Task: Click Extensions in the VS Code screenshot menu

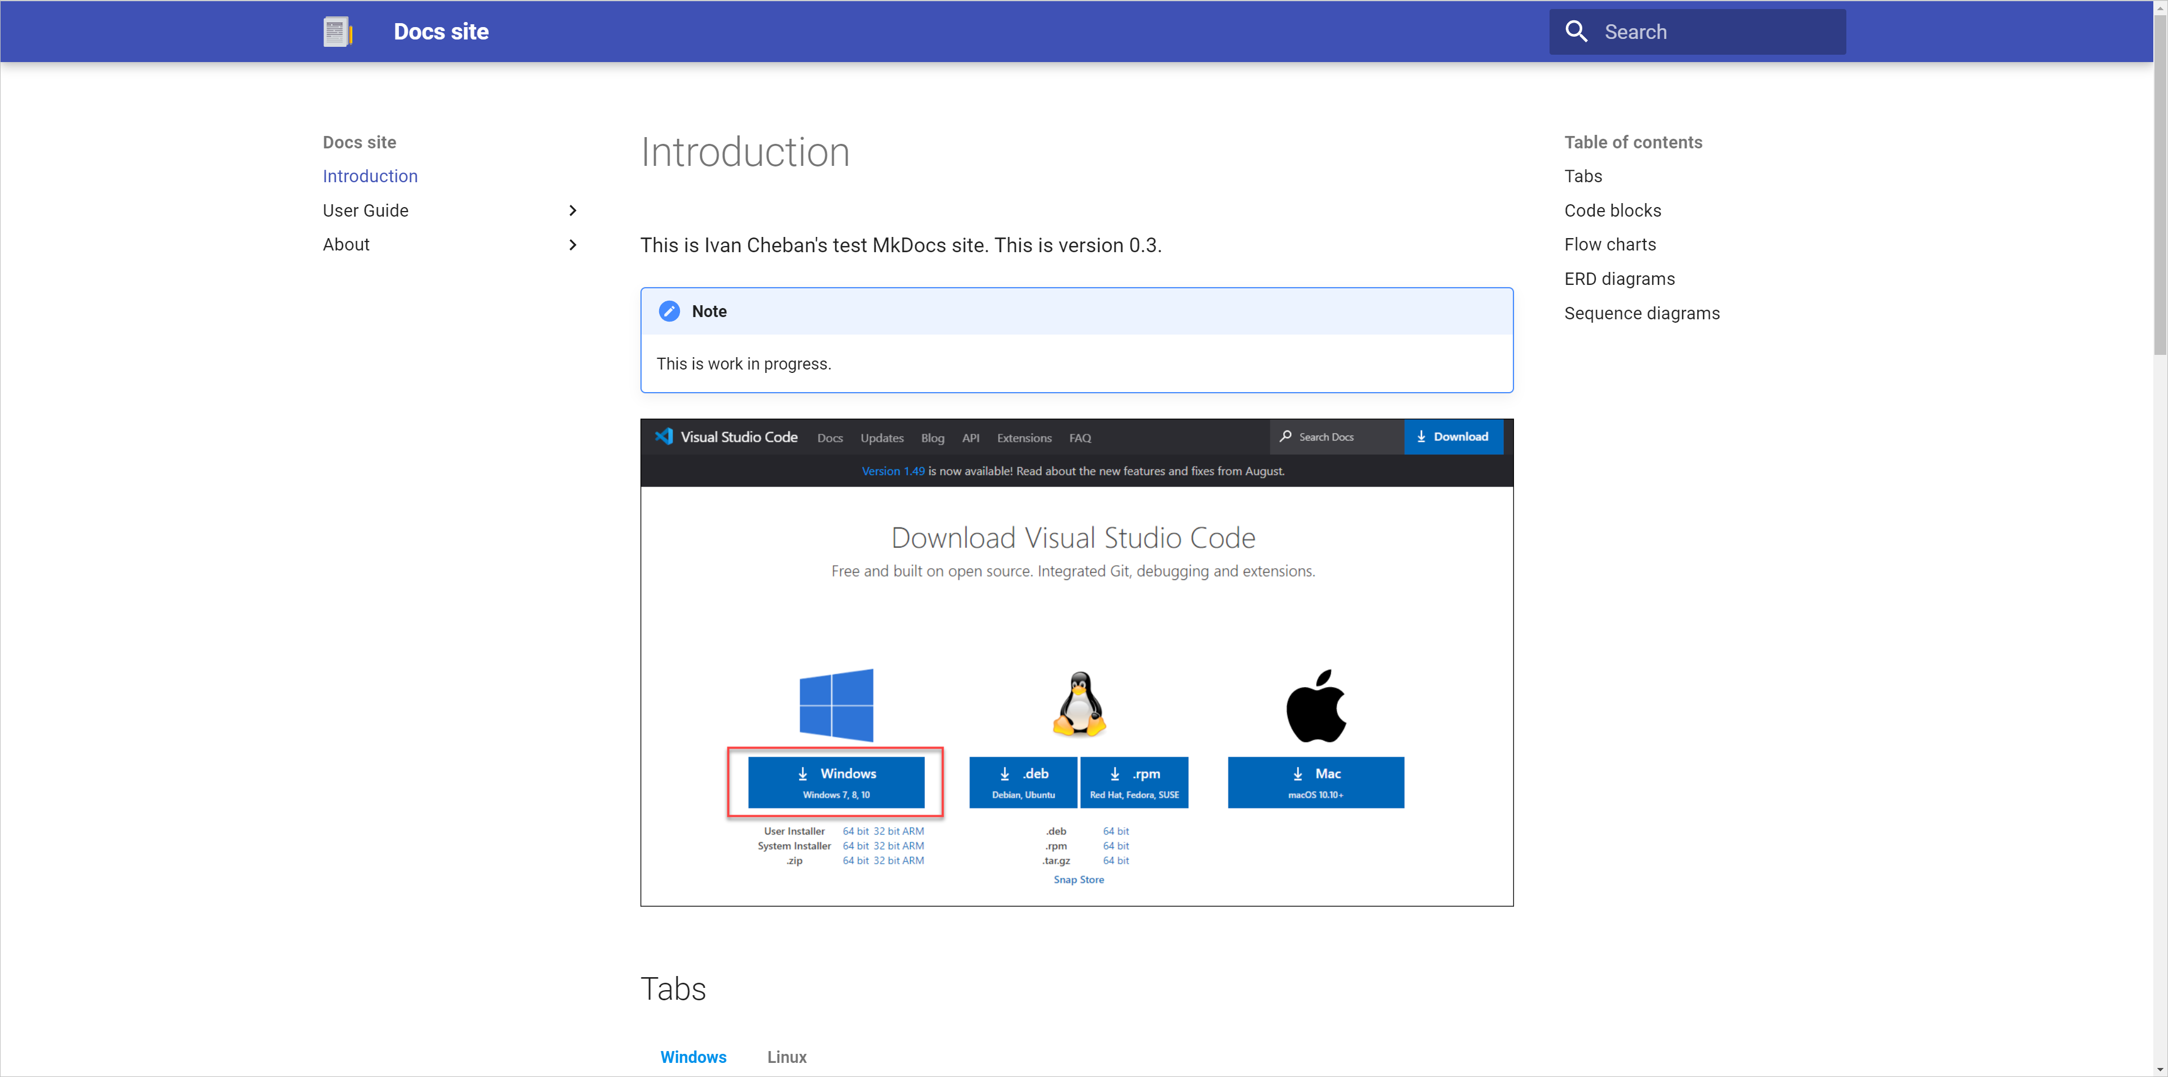Action: (x=1024, y=438)
